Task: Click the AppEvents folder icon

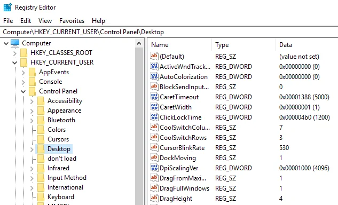Action: 33,72
